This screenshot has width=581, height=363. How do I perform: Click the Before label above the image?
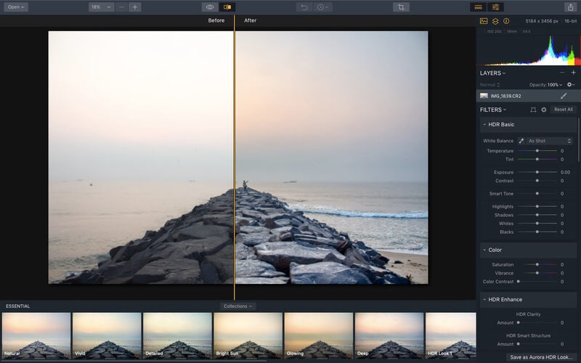click(x=216, y=20)
